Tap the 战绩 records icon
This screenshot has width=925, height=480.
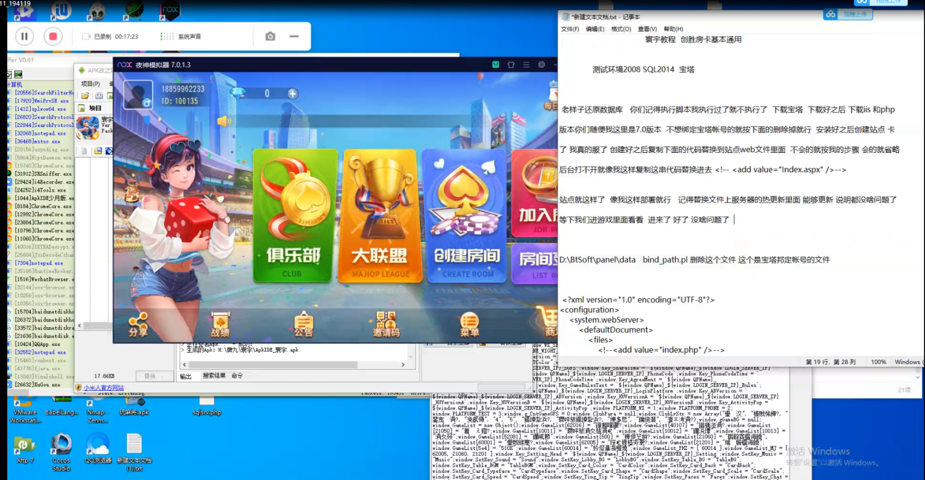point(220,324)
